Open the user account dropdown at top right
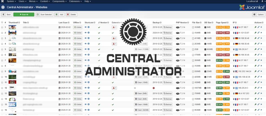Viewport: 266px width, 116px height. (263, 1)
